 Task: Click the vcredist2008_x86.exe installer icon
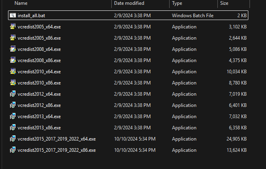(13, 60)
